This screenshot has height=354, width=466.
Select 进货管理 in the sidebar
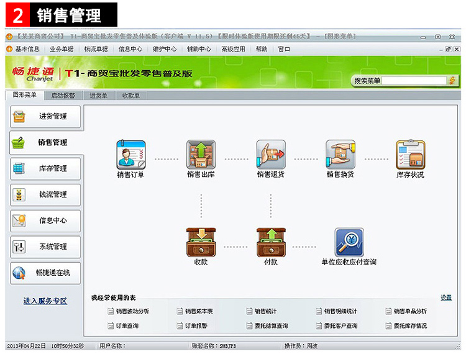(x=45, y=116)
